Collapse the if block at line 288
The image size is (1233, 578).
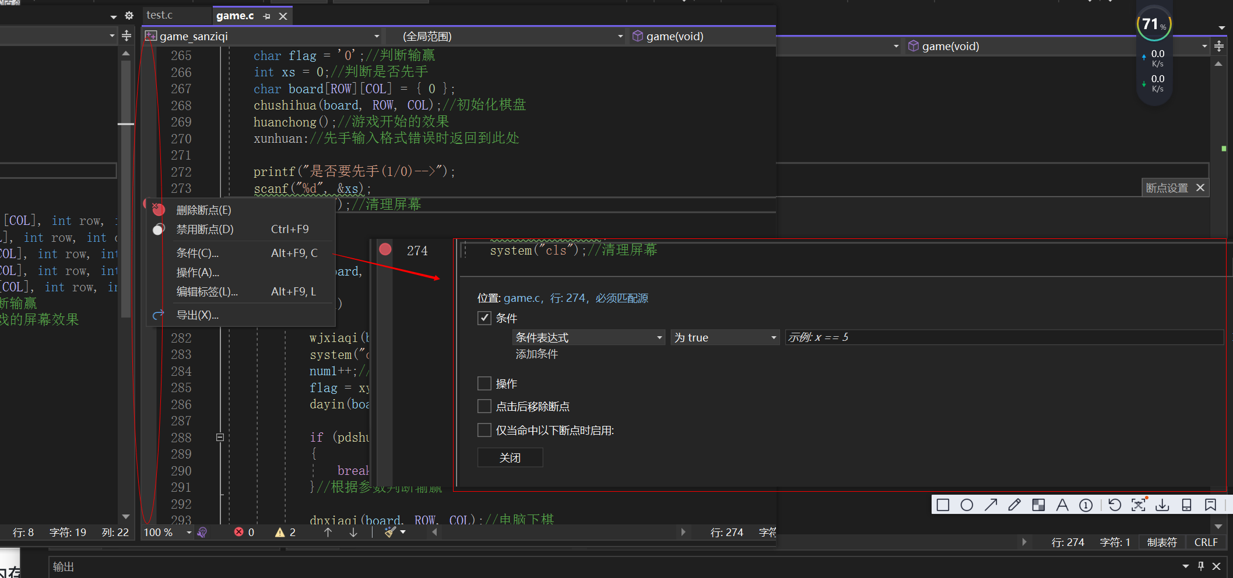[x=220, y=437]
